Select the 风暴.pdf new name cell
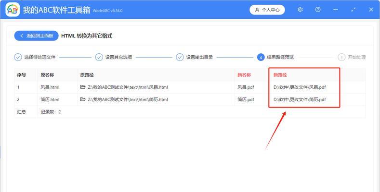 [x=246, y=87]
